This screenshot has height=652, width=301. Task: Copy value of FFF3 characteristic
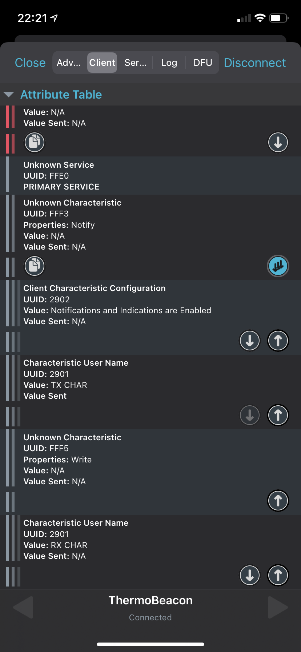35,266
